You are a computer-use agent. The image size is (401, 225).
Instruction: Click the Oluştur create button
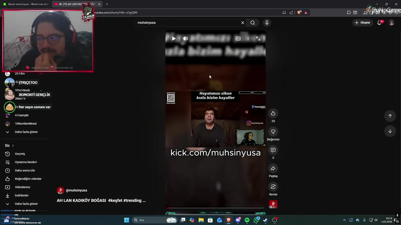pyautogui.click(x=362, y=22)
